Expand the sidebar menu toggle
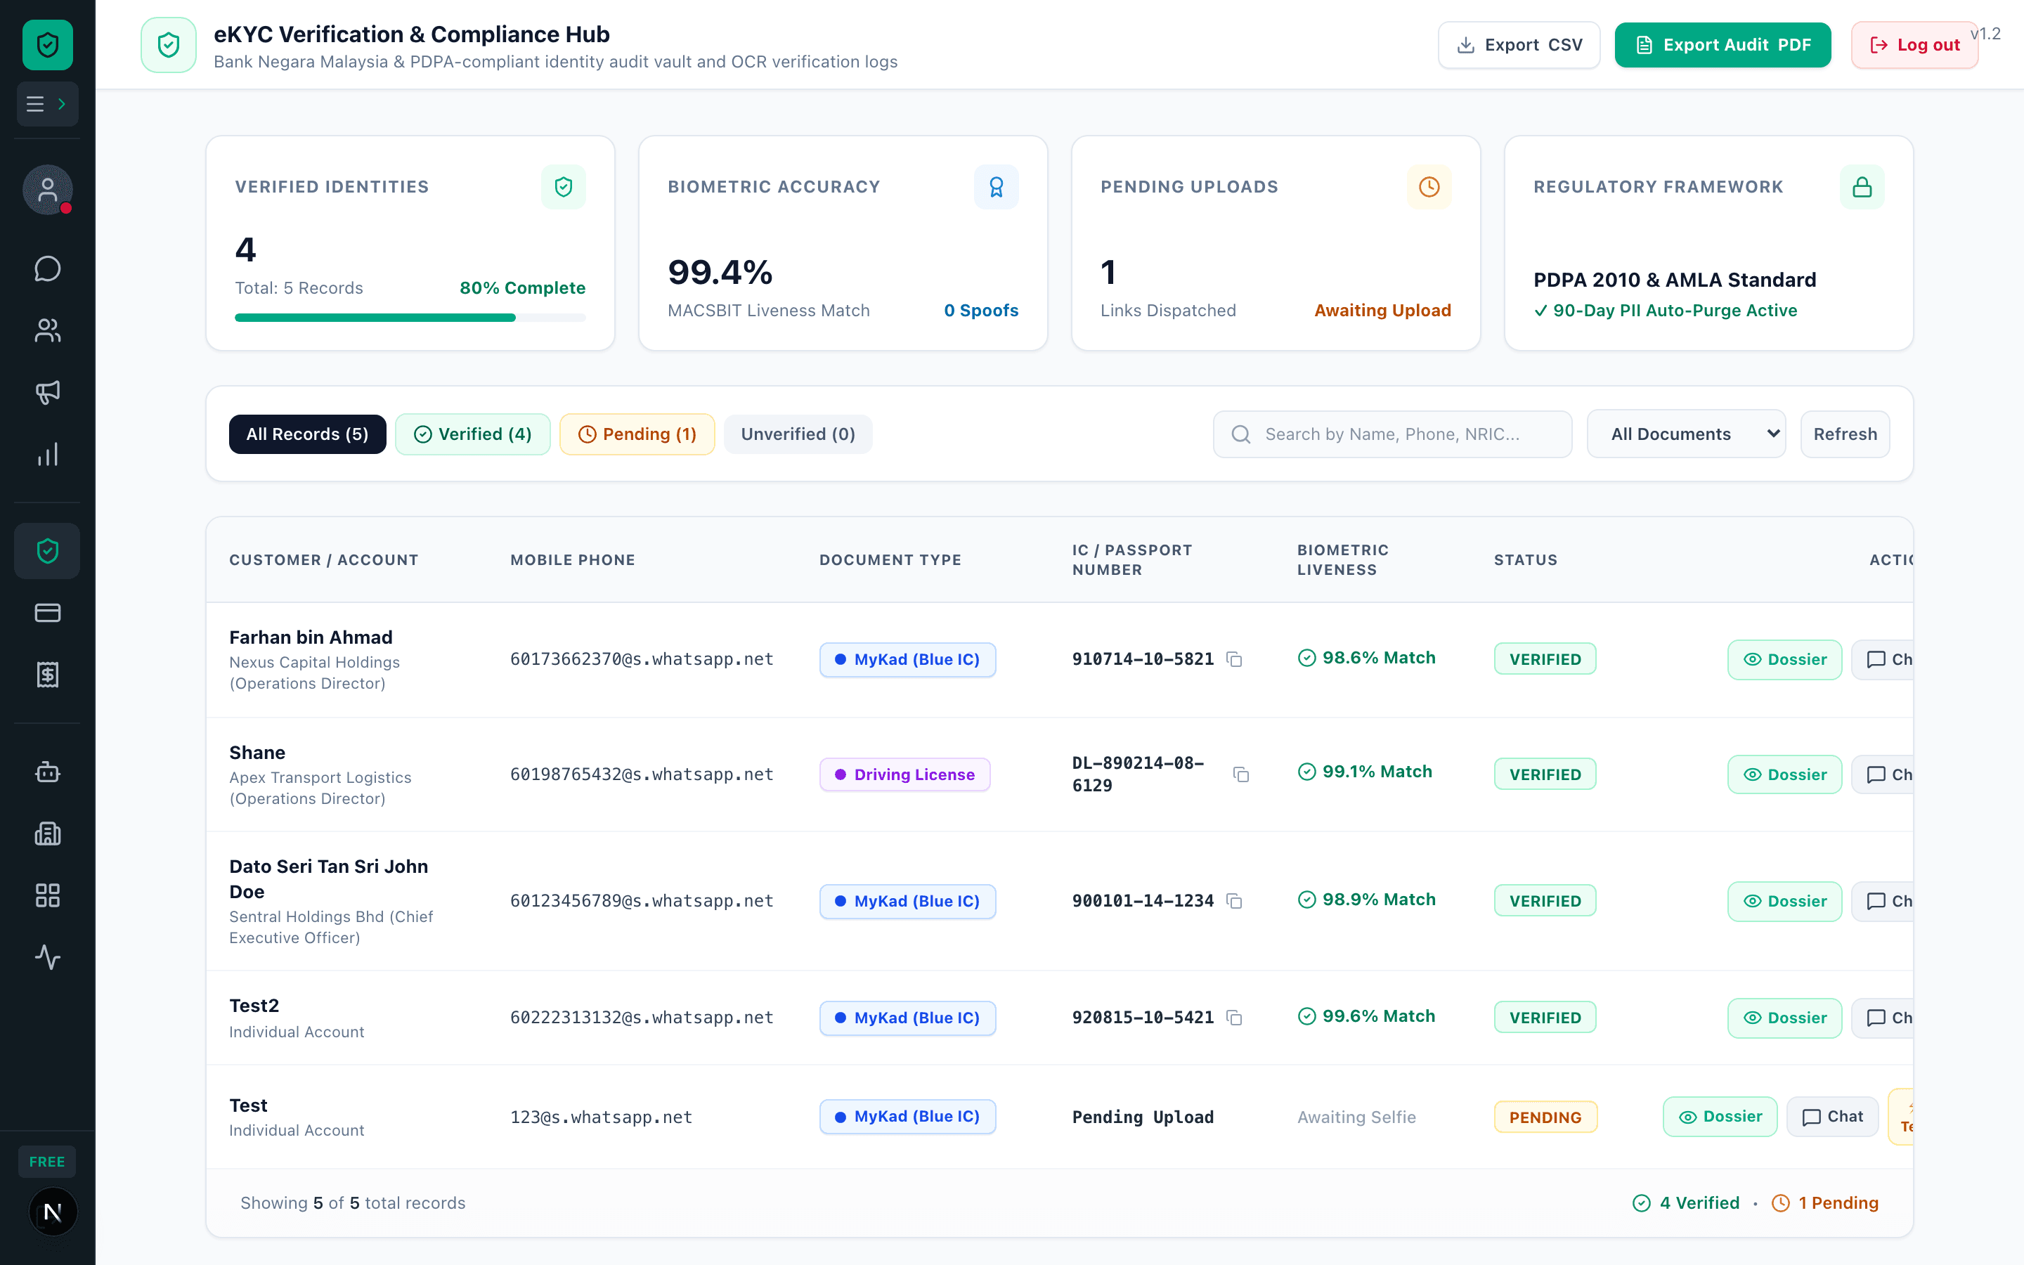 click(x=48, y=104)
